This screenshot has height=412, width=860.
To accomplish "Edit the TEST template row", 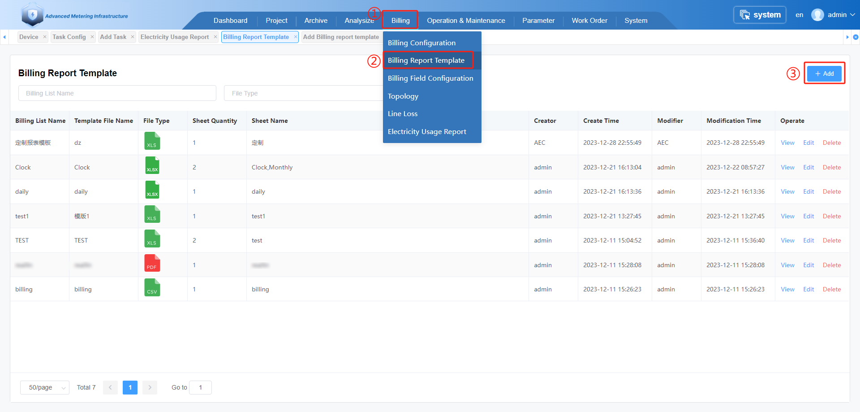I will pyautogui.click(x=808, y=240).
